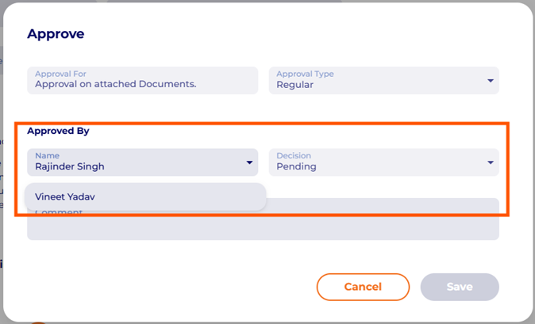The image size is (535, 324).
Task: Click the 'Approve' dialog heading
Action: [x=56, y=34]
